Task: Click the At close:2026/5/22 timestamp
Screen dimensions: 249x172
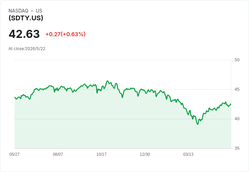Action: tap(27, 49)
